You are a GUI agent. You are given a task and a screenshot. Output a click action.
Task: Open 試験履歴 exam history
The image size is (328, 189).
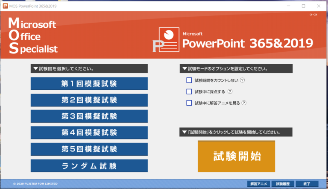point(283,184)
